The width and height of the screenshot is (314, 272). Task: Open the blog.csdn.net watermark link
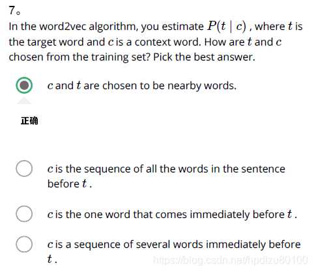click(231, 260)
